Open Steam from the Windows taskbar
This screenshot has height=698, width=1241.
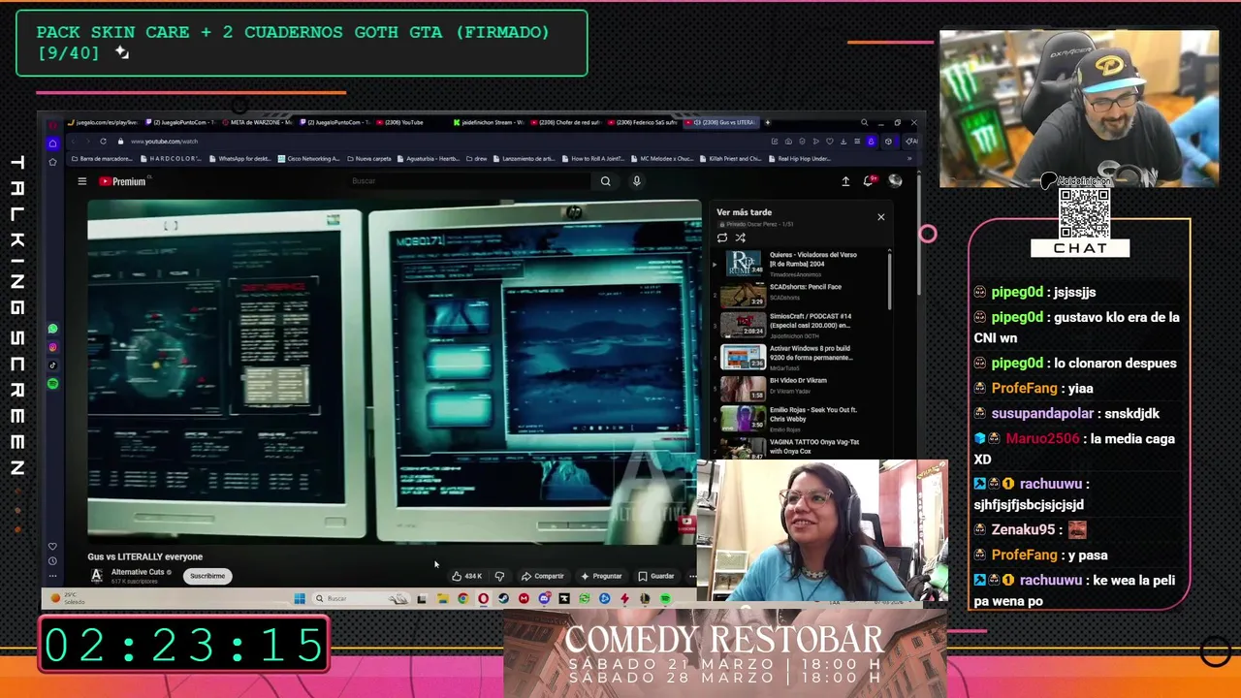[503, 598]
